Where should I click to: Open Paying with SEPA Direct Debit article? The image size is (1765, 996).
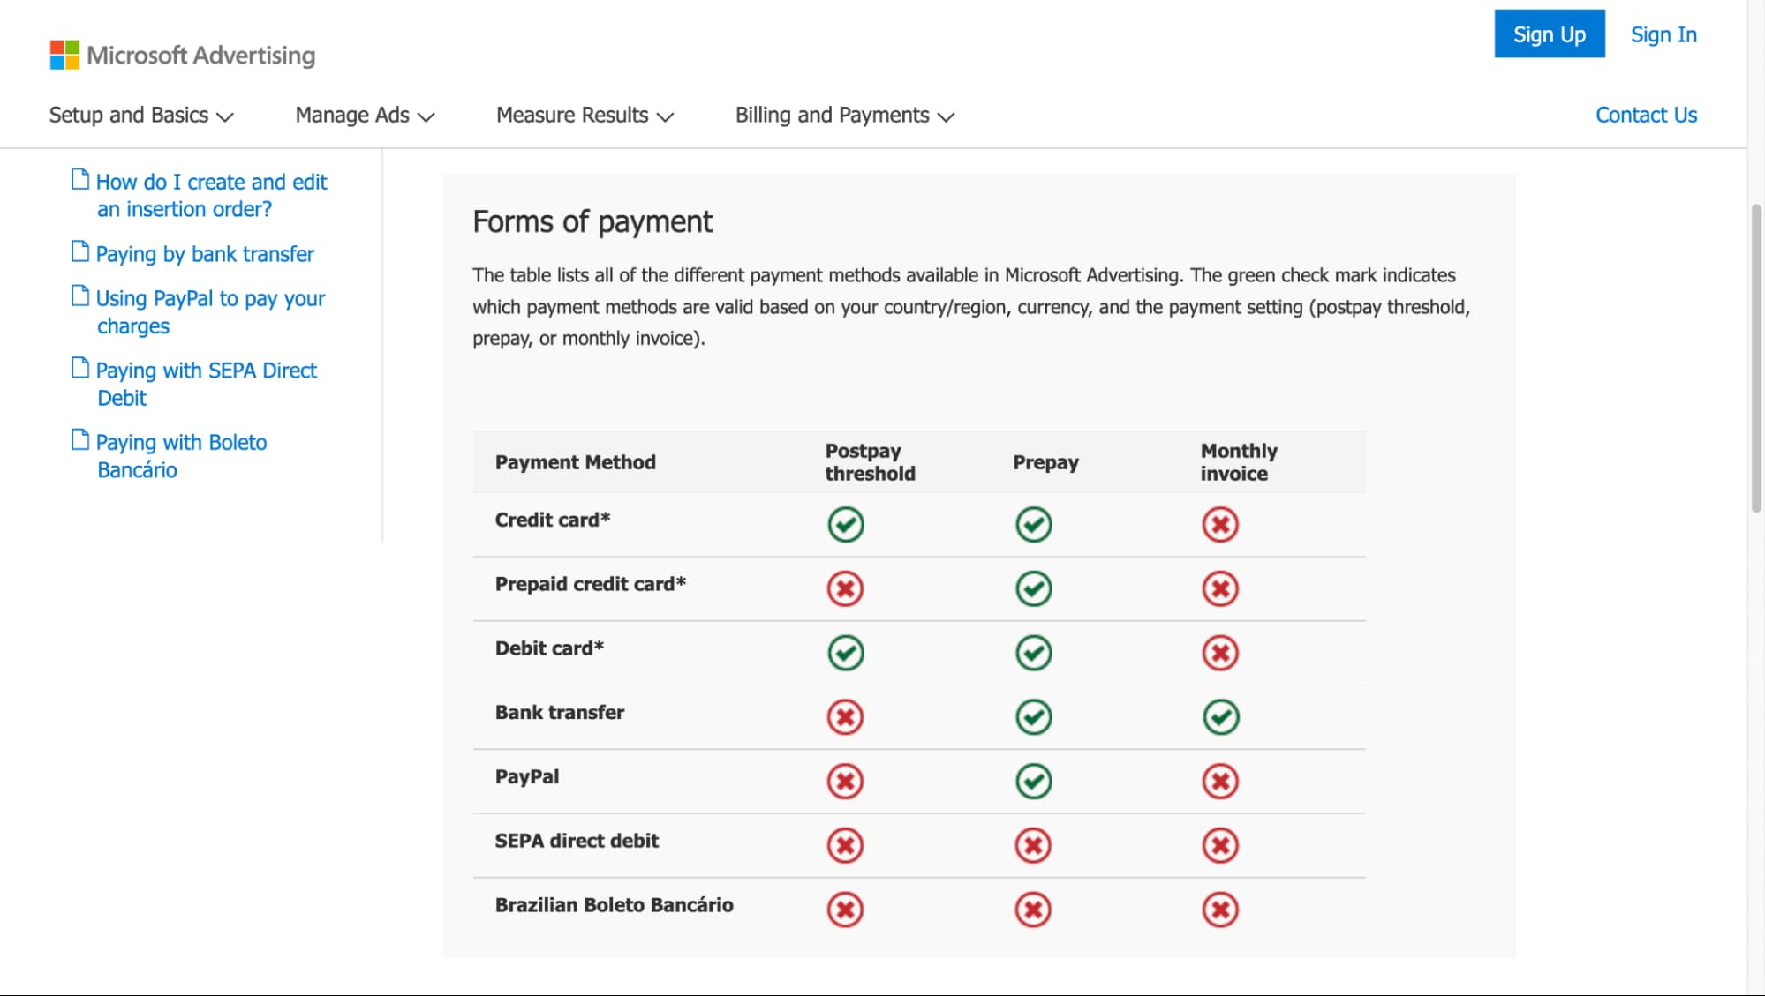tap(206, 384)
